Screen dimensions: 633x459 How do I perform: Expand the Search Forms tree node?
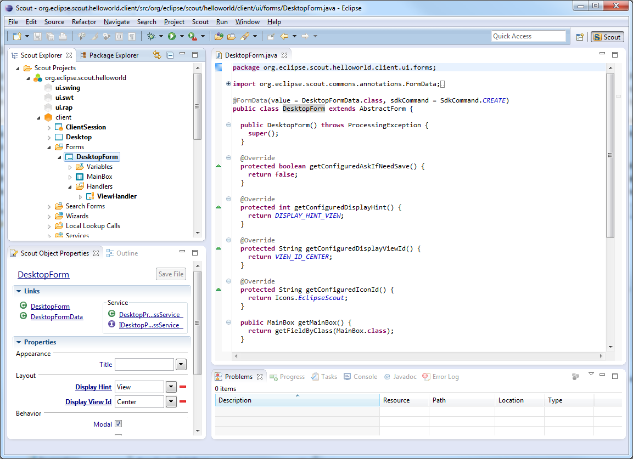pos(49,207)
